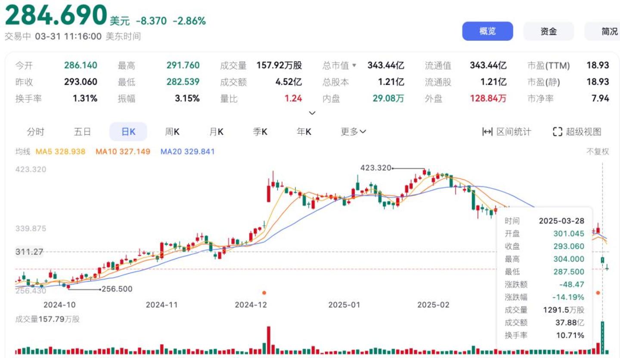Viewport: 620px width, 358px height.
Task: Switch to 年K yearly candlestick view
Action: pos(304,132)
